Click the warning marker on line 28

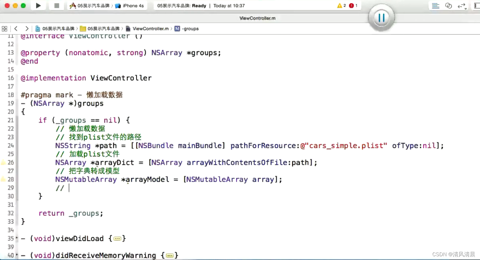3,179
